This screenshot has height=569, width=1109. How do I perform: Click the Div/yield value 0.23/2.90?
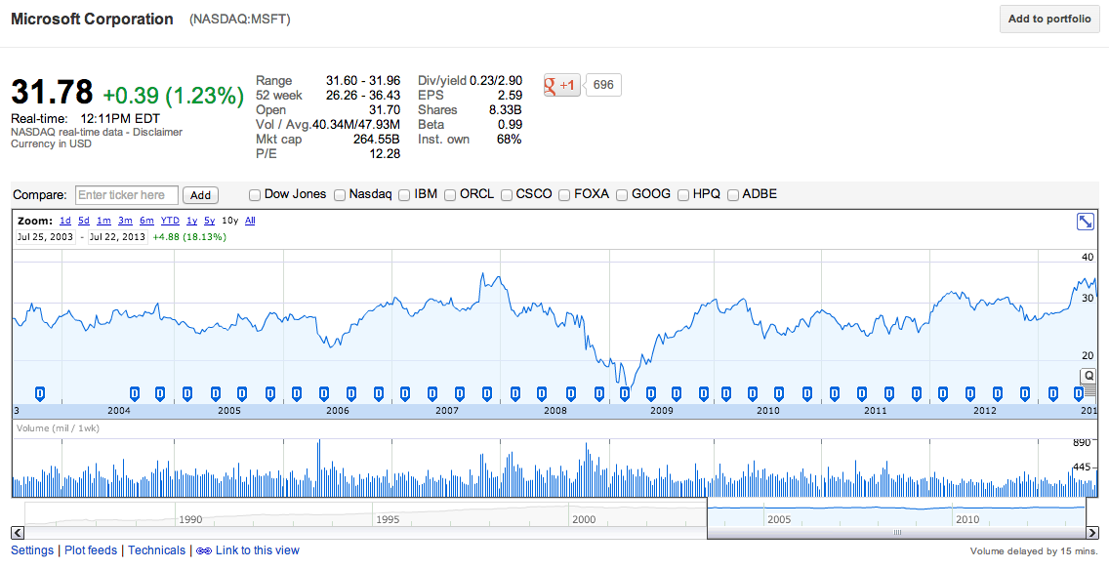pos(496,81)
